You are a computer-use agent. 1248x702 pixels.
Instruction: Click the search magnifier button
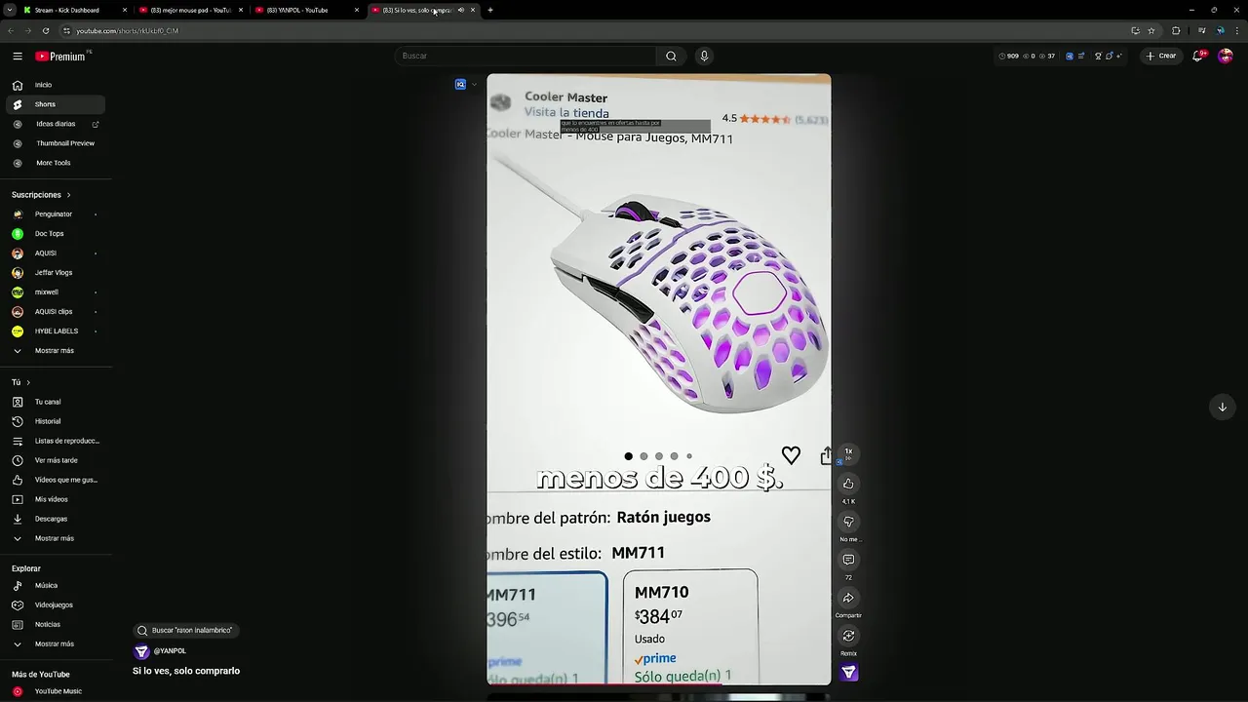click(x=671, y=56)
